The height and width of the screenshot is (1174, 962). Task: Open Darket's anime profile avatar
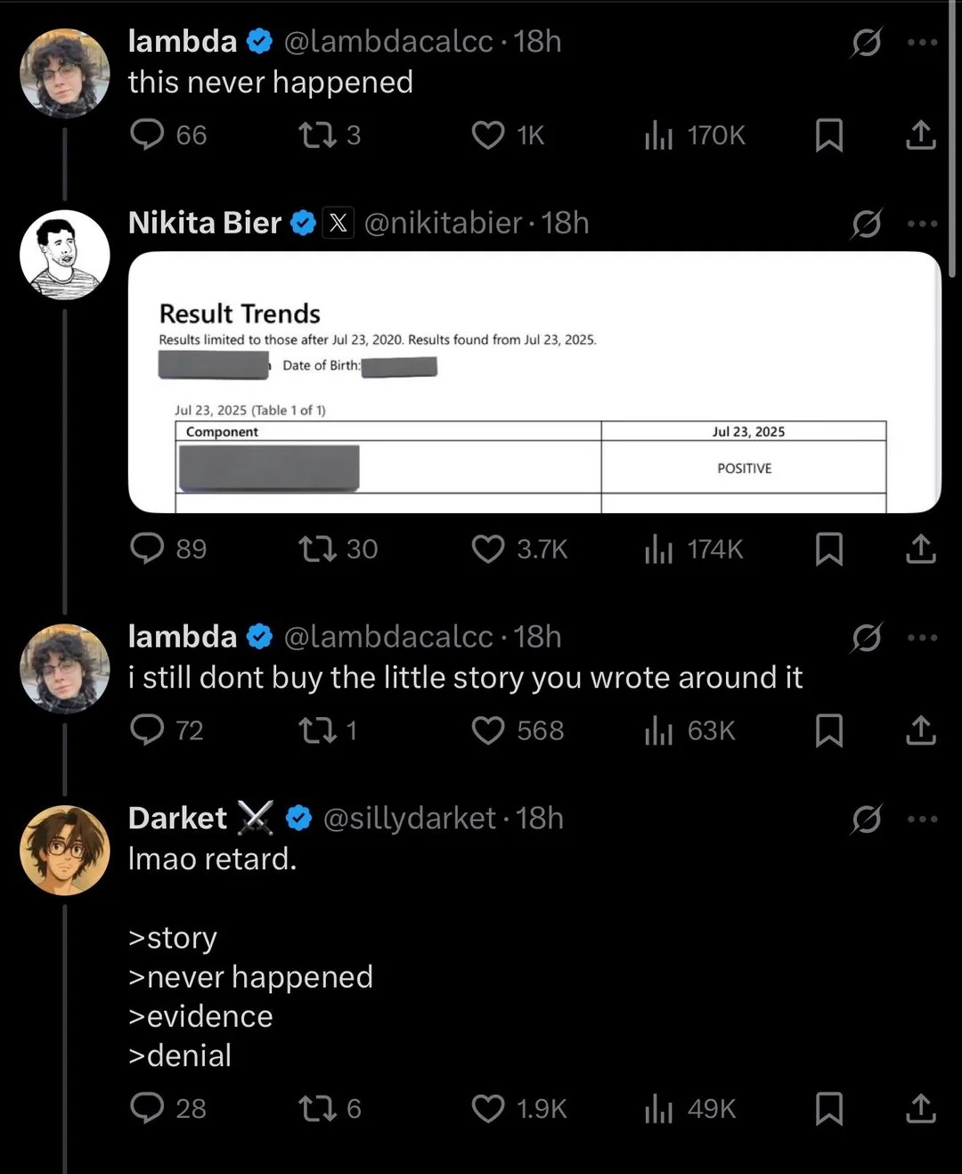pyautogui.click(x=65, y=851)
